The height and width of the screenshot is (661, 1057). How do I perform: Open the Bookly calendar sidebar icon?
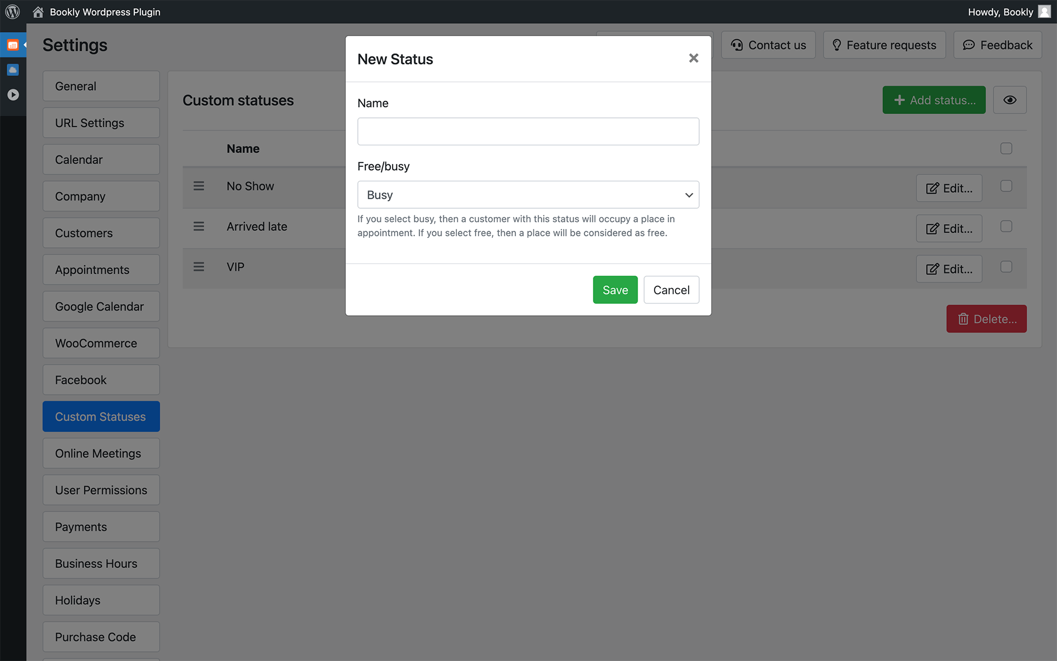coord(13,45)
